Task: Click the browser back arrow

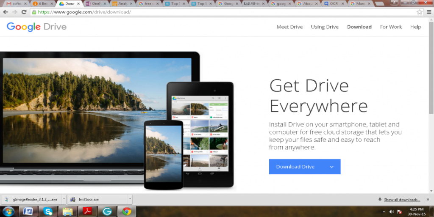Action: [6, 12]
